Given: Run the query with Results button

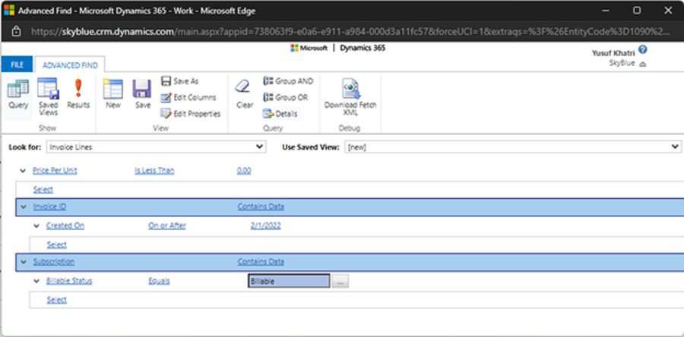Looking at the screenshot, I should pyautogui.click(x=78, y=94).
